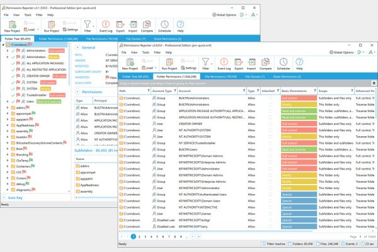
Task: Open Settings in front window toolbar
Action: click(x=188, y=68)
